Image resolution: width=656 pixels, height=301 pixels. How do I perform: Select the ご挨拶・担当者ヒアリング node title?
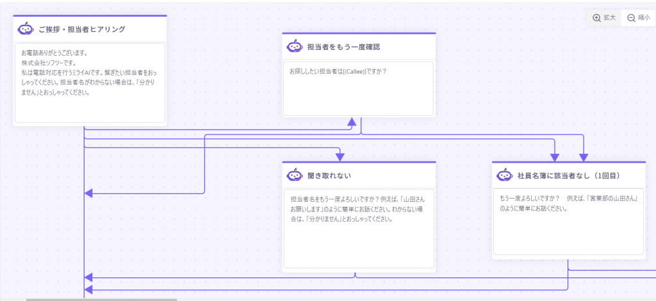coord(82,29)
